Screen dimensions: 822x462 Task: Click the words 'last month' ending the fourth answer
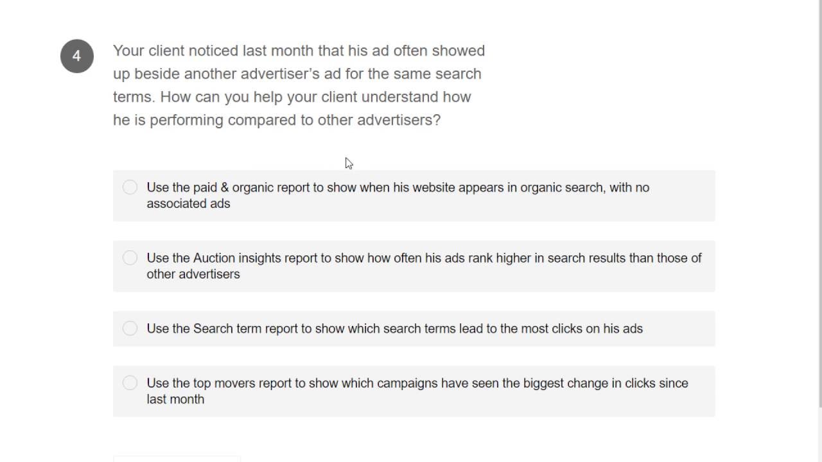(x=175, y=399)
